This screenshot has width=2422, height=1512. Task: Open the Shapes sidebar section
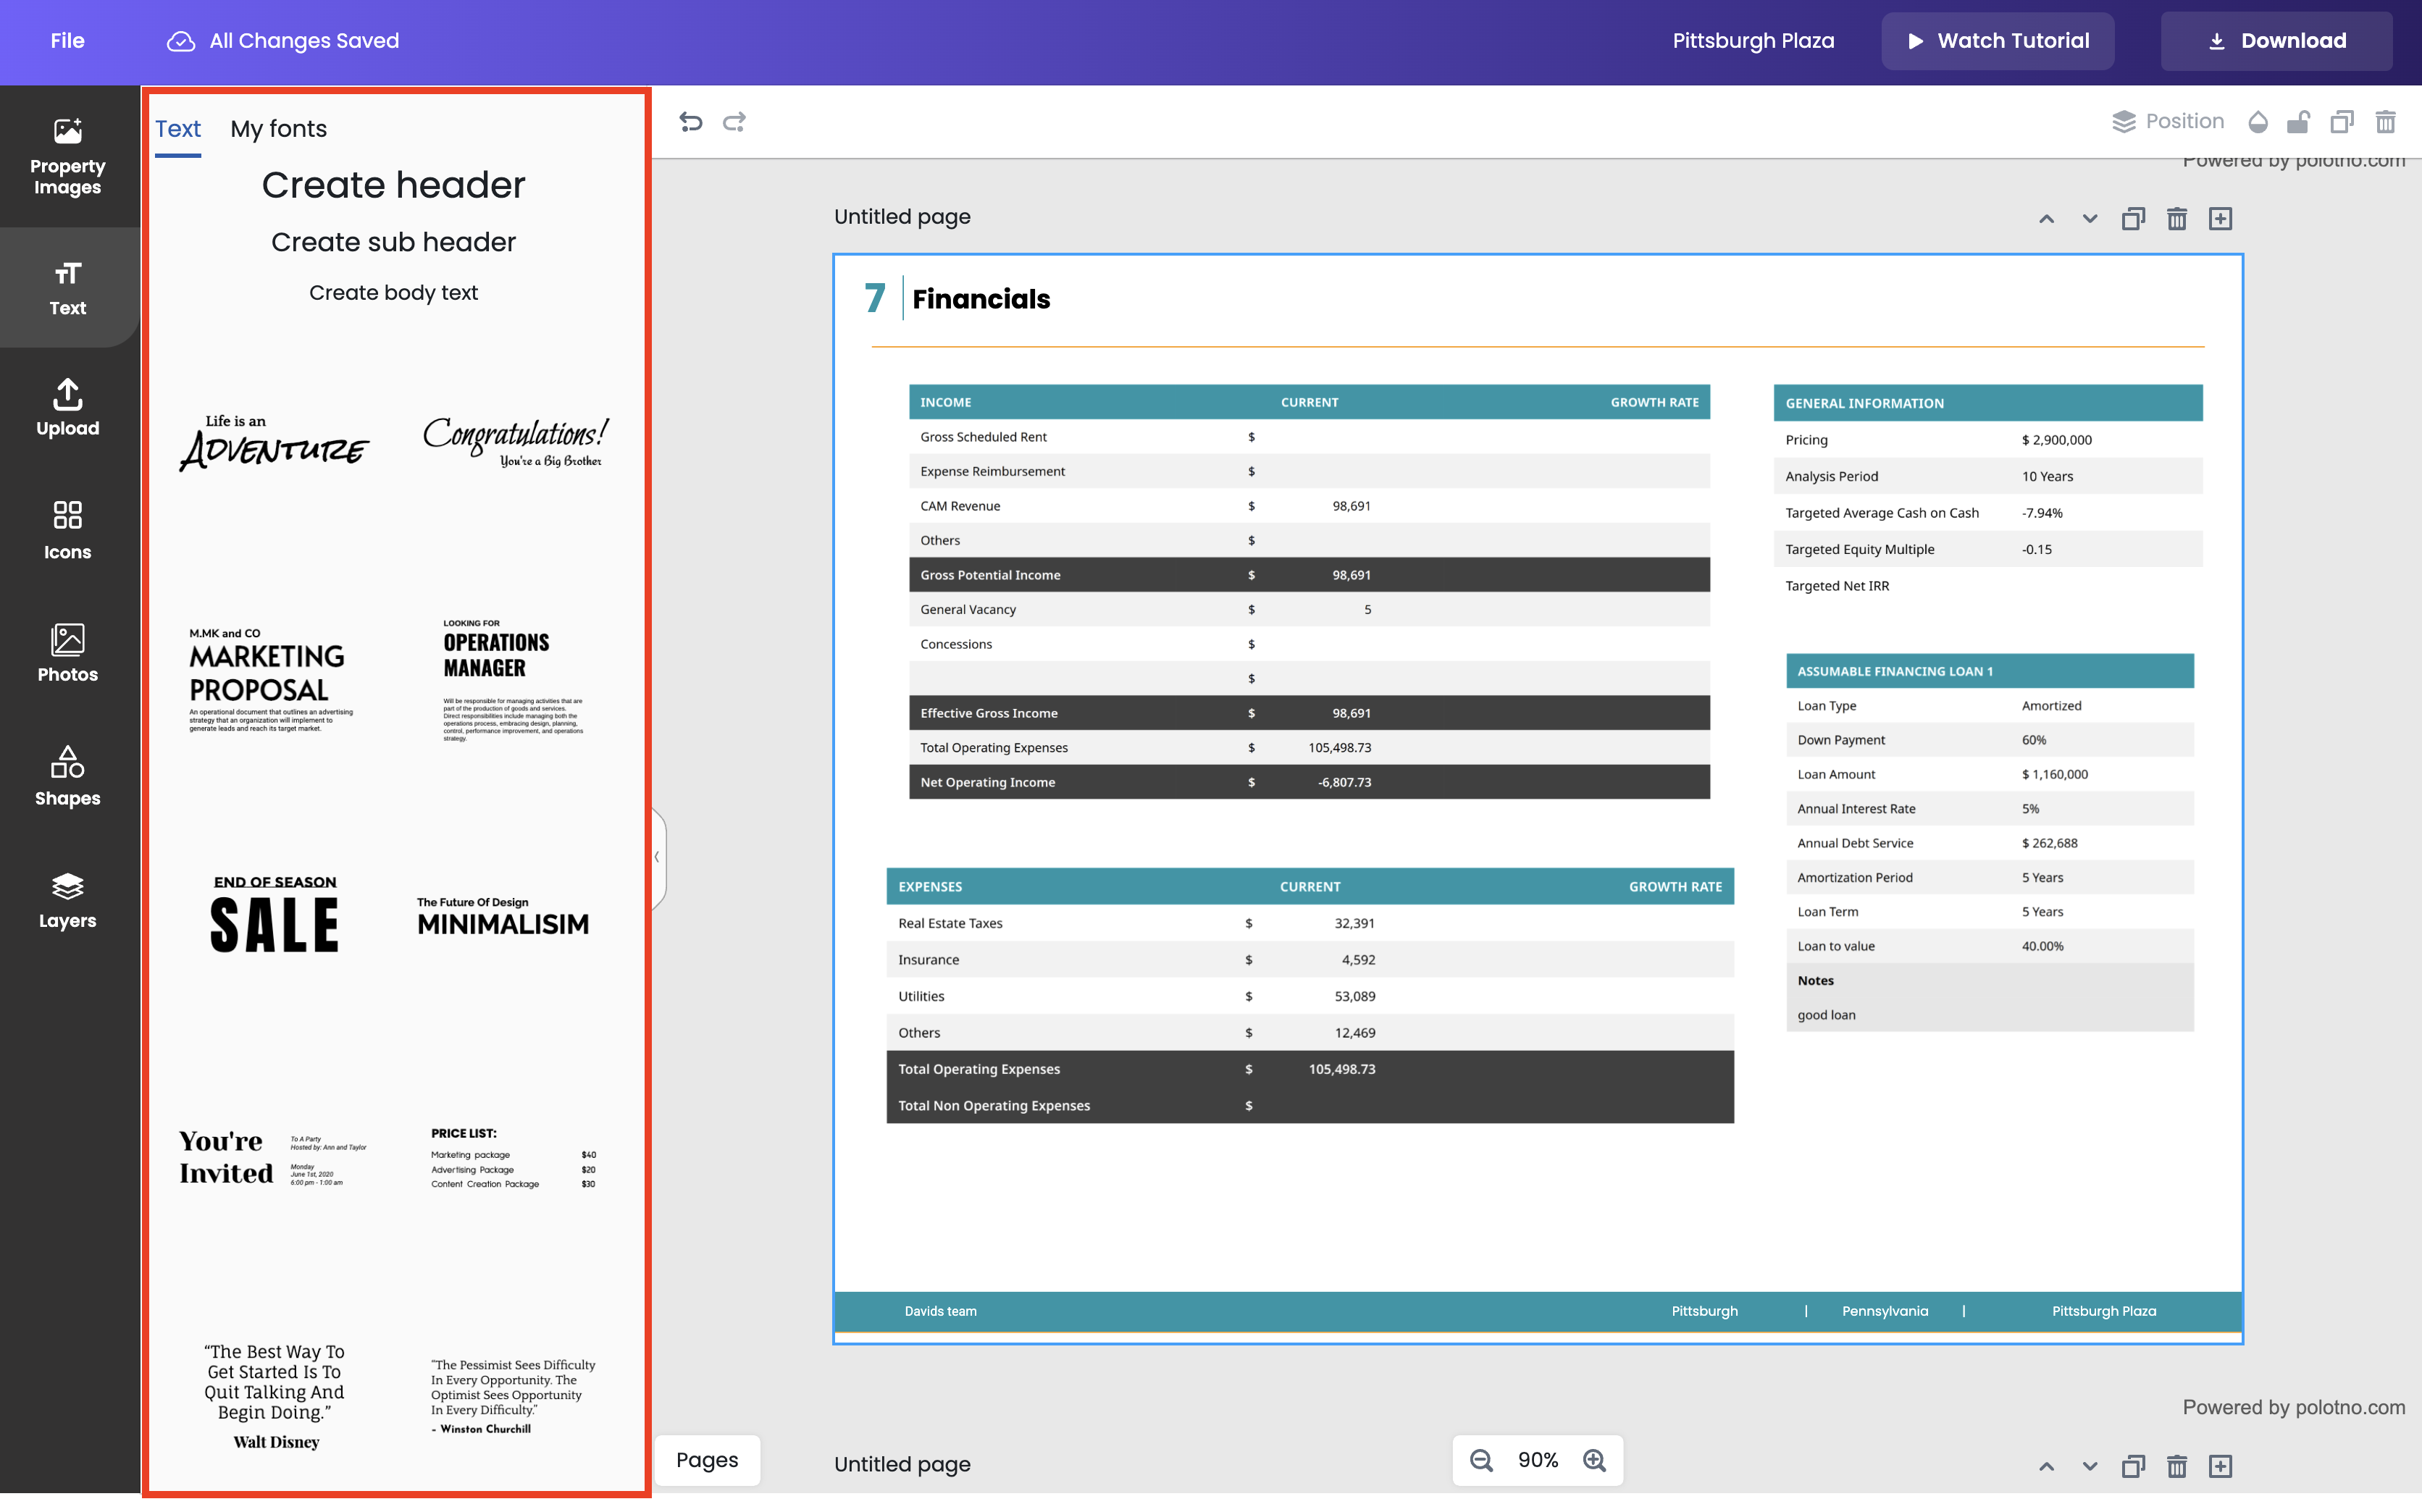click(x=67, y=776)
